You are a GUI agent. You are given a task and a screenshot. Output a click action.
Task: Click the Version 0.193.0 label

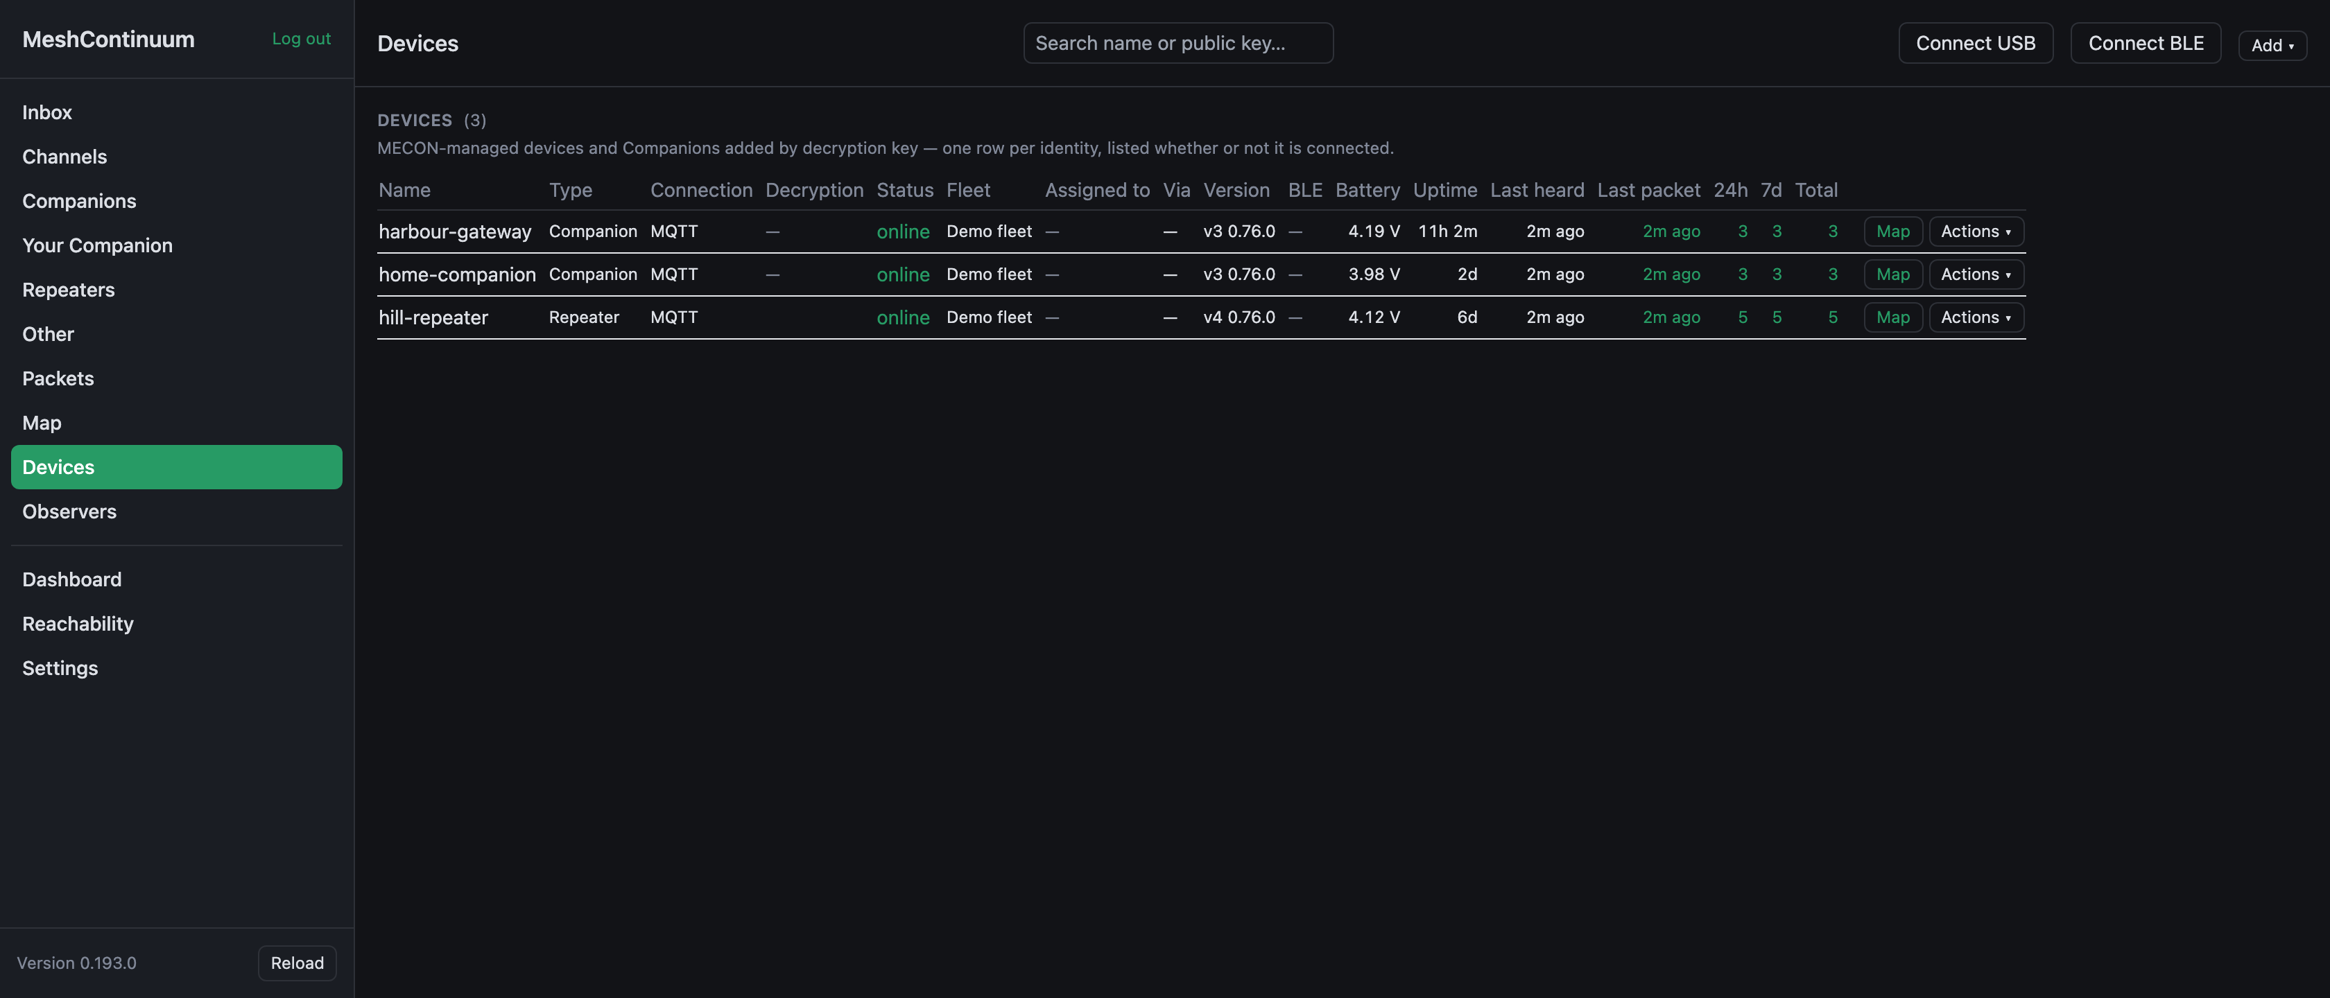tap(77, 963)
